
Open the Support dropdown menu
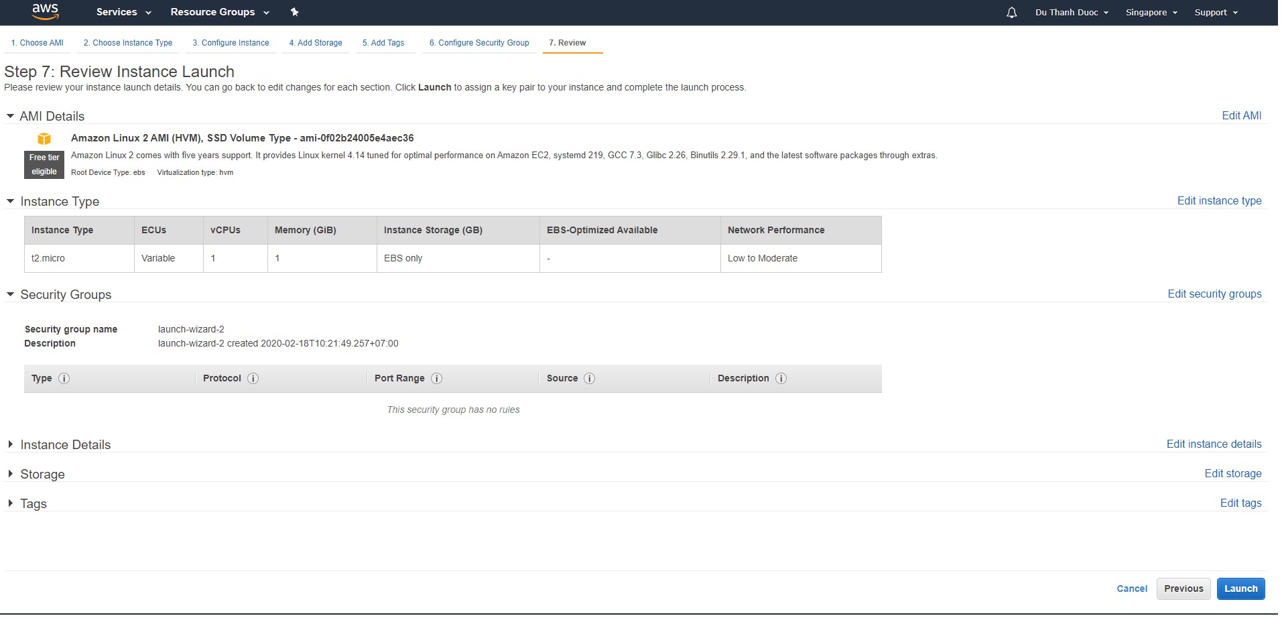point(1216,13)
